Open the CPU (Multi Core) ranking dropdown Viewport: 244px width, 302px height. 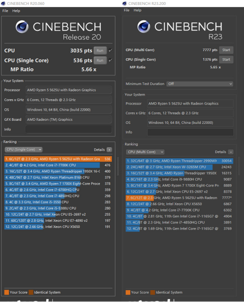pos(145,152)
